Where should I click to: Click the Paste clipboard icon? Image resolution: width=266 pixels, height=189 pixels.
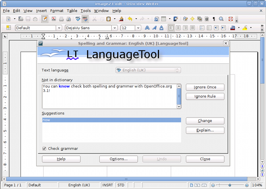pyautogui.click(x=108, y=19)
